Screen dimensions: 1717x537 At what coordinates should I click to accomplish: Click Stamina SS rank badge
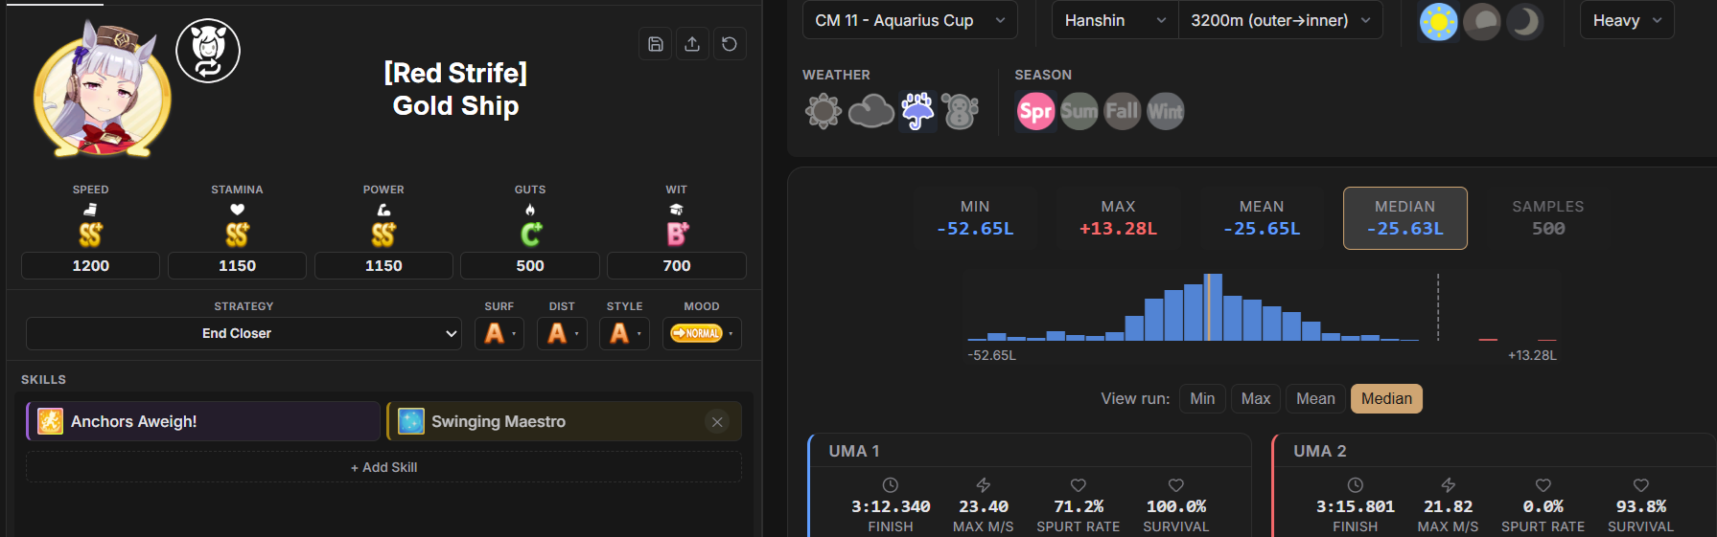(x=237, y=235)
